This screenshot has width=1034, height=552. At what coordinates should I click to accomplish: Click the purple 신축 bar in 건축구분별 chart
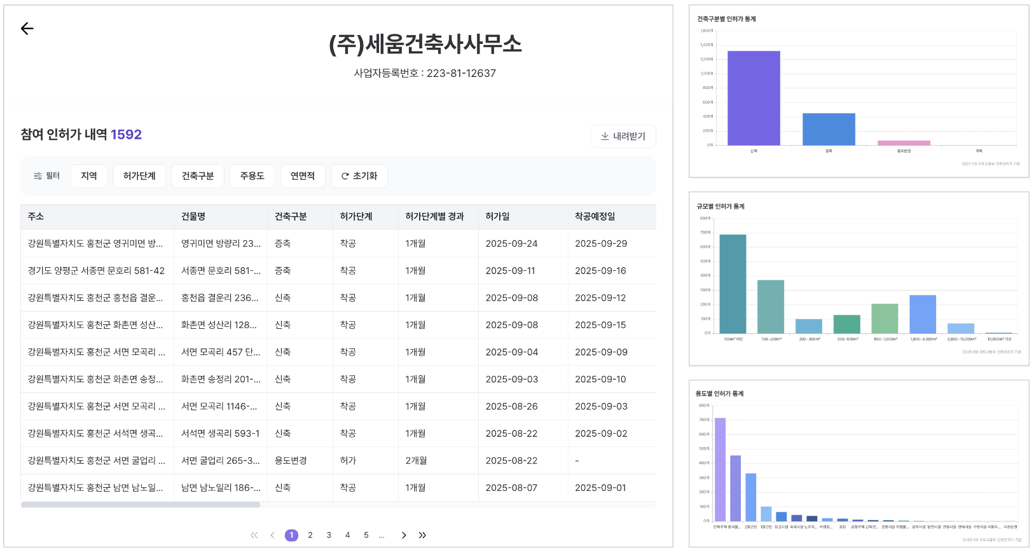tap(754, 98)
